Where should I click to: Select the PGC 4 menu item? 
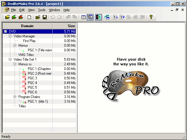pos(32,83)
